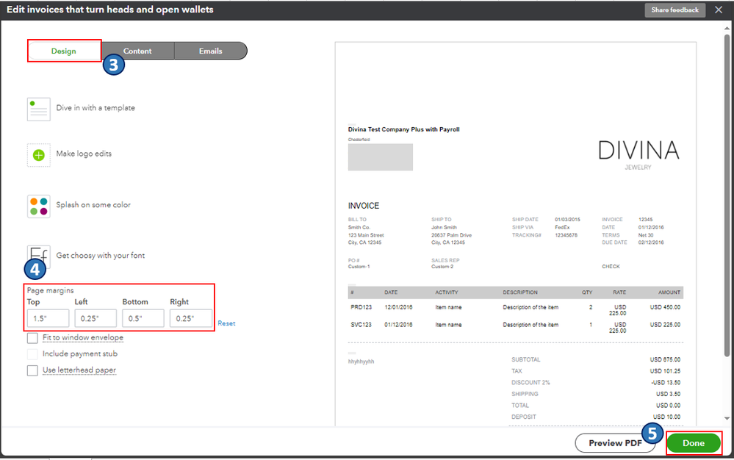Choose Make logo edits
This screenshot has width=734, height=460.
pyautogui.click(x=84, y=154)
